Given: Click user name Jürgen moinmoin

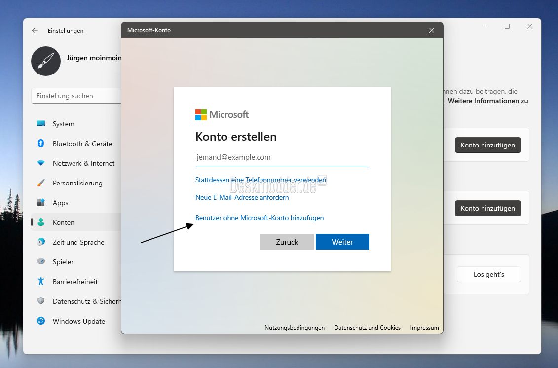Looking at the screenshot, I should click(x=94, y=58).
